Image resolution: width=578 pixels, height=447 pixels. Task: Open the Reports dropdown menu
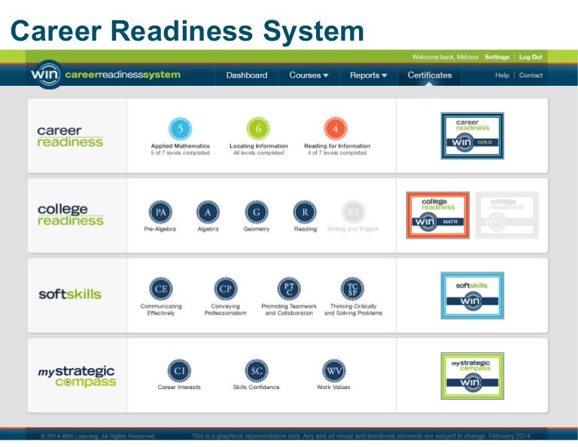pyautogui.click(x=368, y=75)
